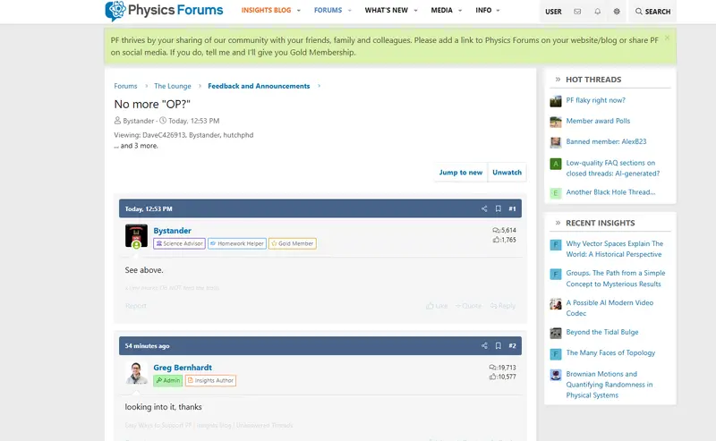Click the Search magnifier button
Screen dimensions: 716x441
tap(652, 12)
